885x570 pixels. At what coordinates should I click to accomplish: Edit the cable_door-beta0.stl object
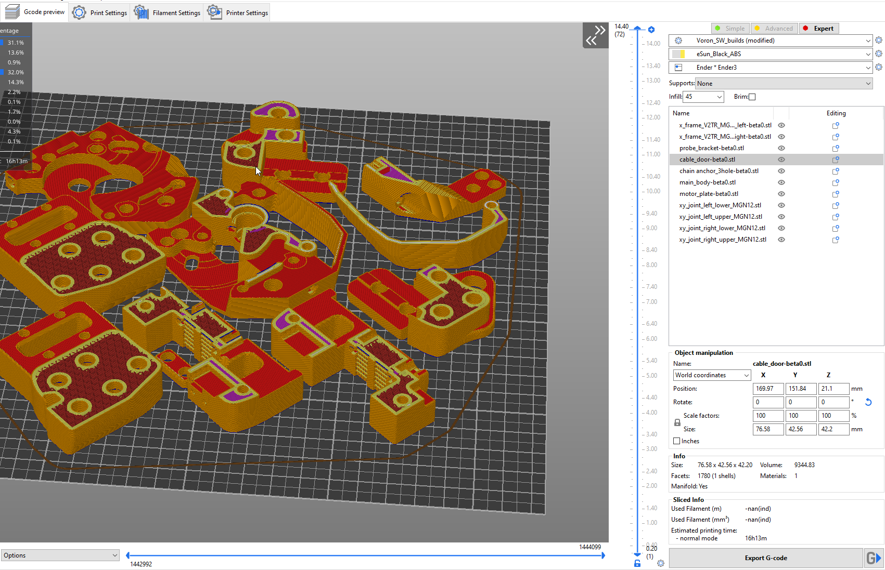(836, 160)
